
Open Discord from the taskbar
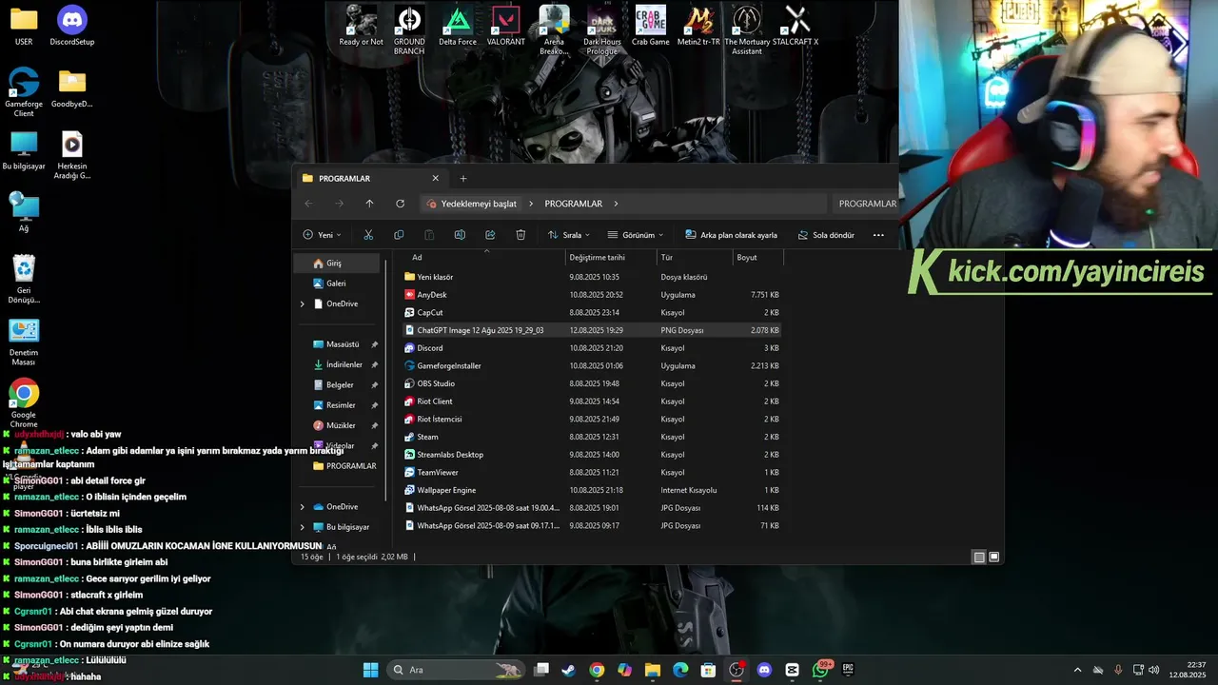click(764, 670)
